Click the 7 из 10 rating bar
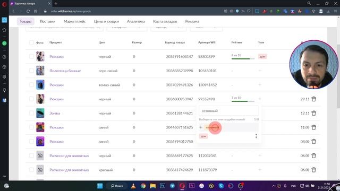 click(243, 101)
